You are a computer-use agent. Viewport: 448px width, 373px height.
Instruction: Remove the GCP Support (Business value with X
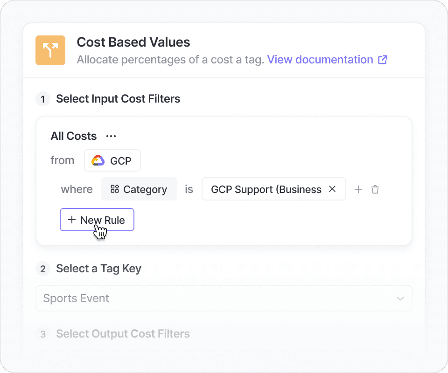(x=332, y=189)
